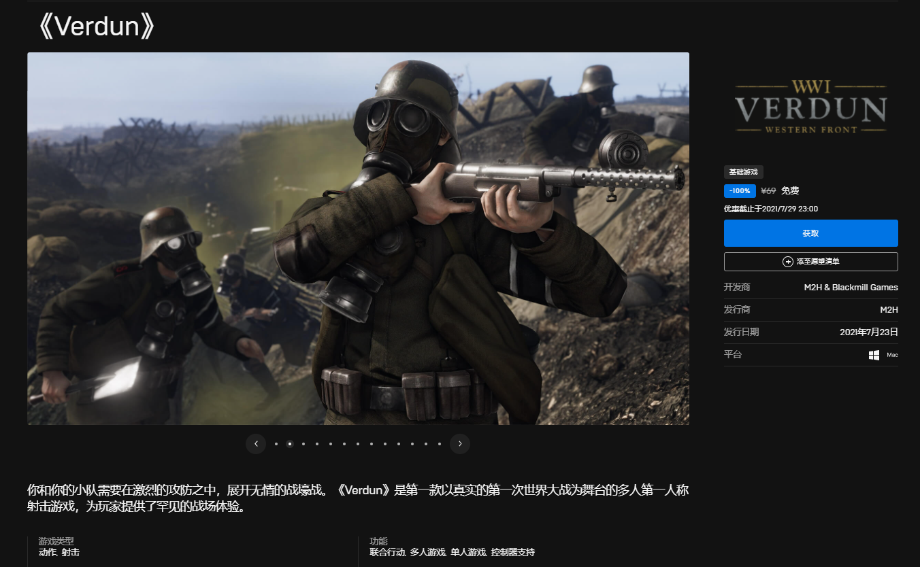920x567 pixels.
Task: Advance to the next screenshot in carousel
Action: (x=460, y=444)
